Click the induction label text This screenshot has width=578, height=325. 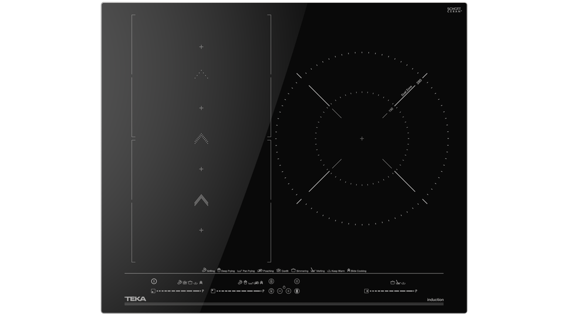tap(435, 300)
